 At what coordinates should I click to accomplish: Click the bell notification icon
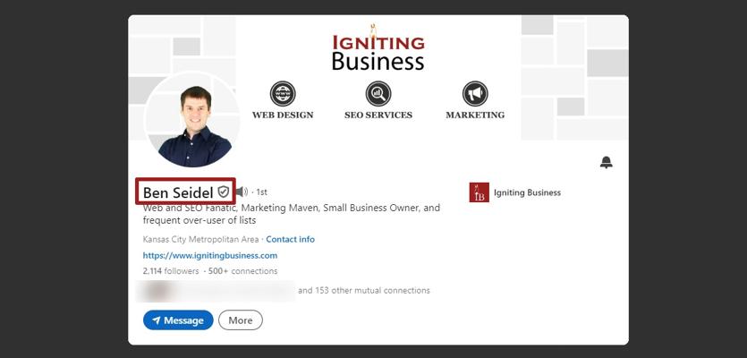tap(606, 162)
